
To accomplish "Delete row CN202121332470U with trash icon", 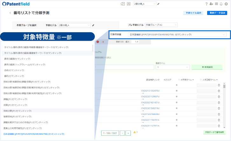I will [219, 91].
